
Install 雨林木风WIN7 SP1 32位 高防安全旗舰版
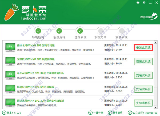143,103
